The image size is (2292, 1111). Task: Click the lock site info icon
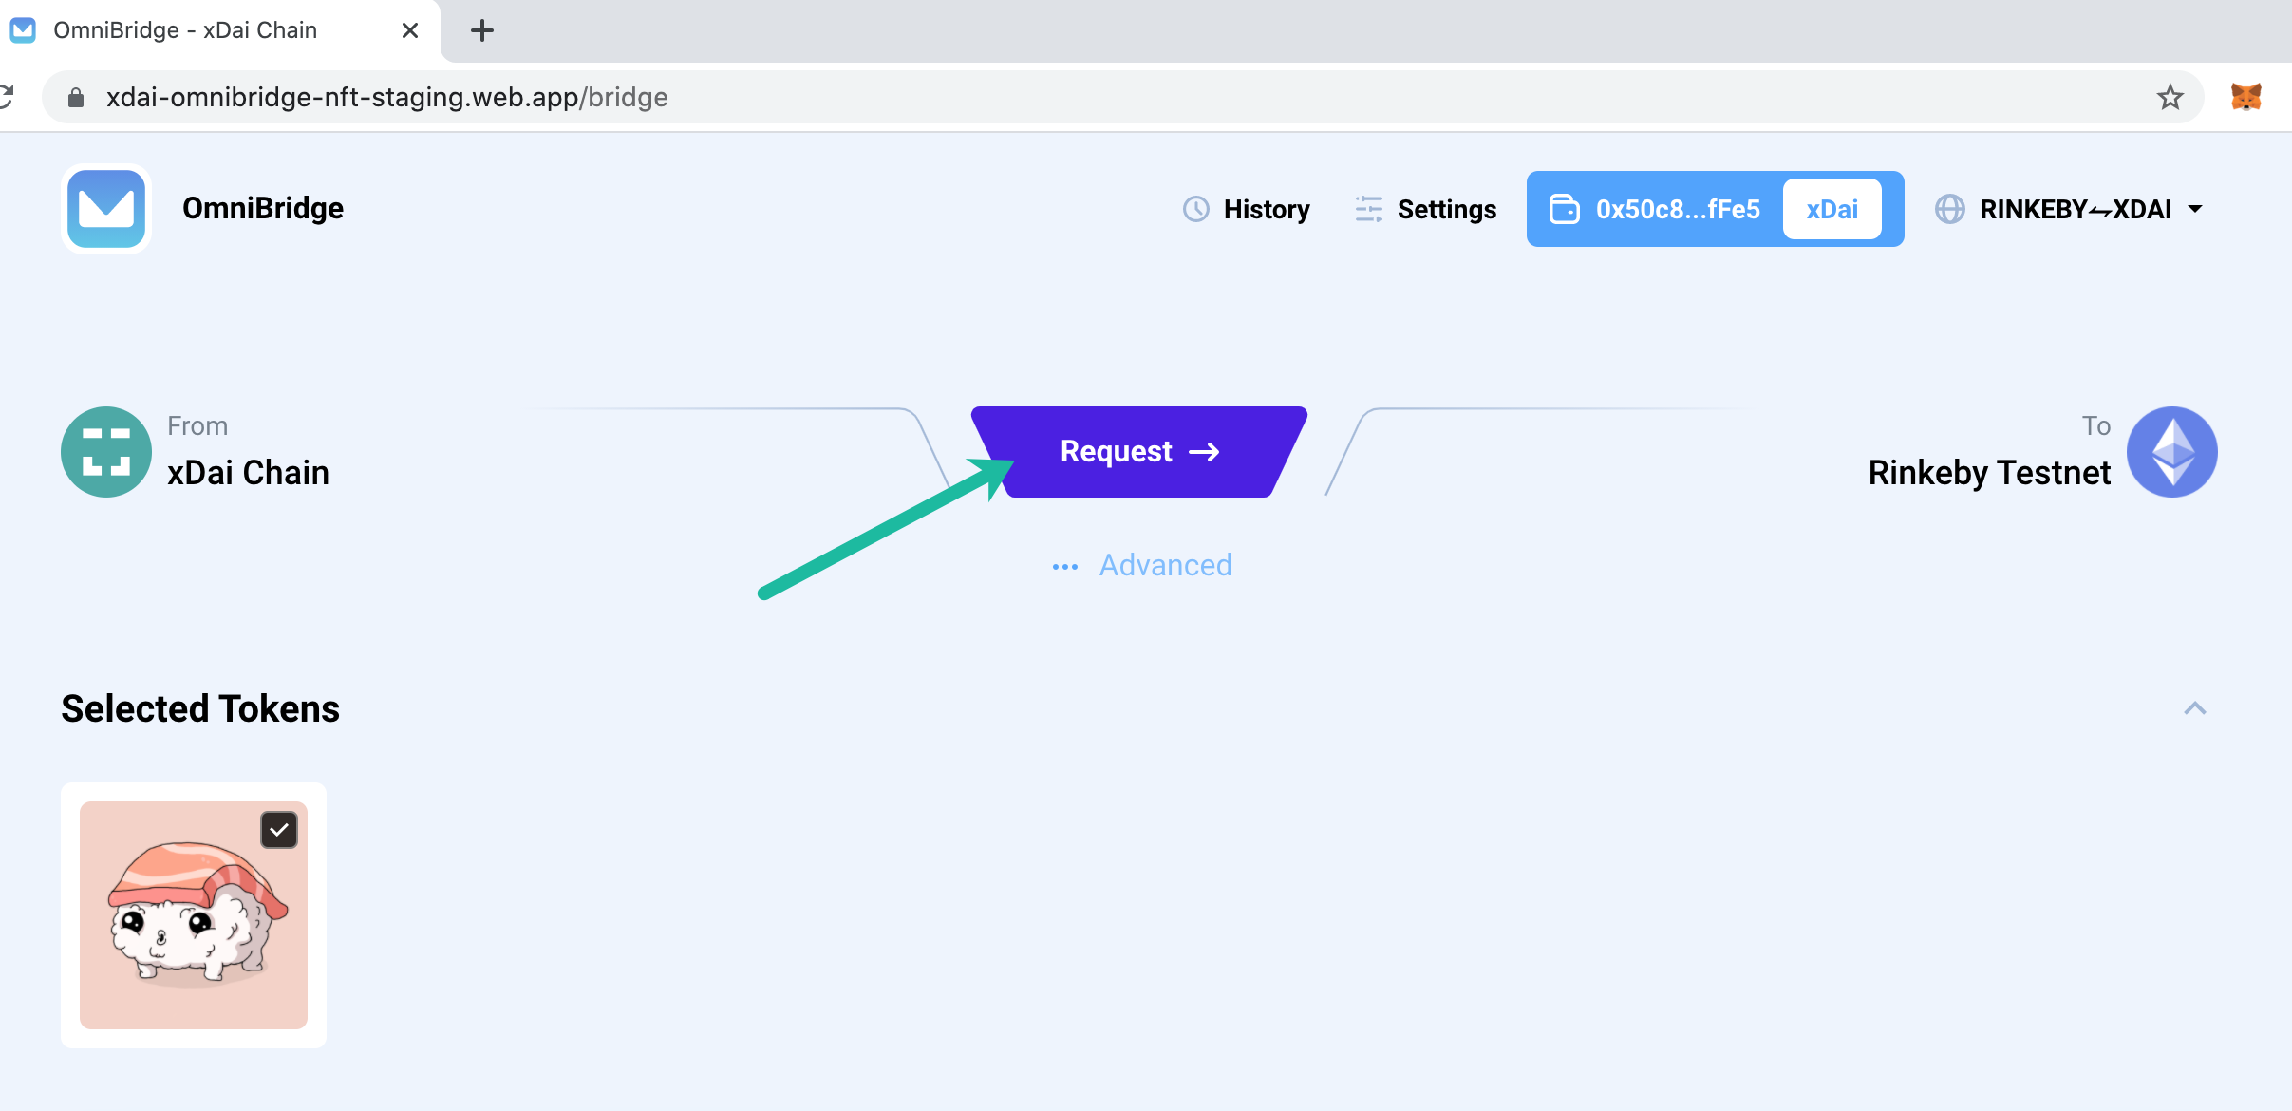click(76, 97)
